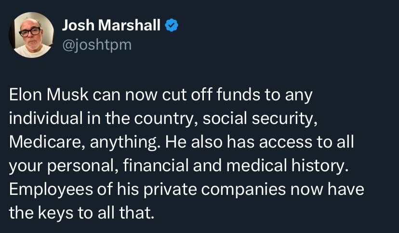Click the last line "the keys to all that."
The height and width of the screenshot is (233, 399).
point(81,214)
